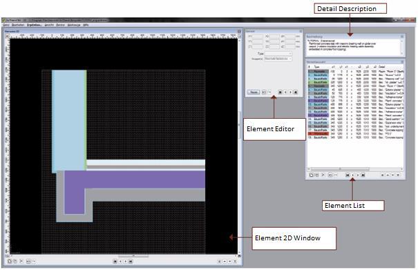Go to next element in 2D window toolbar

point(126,262)
